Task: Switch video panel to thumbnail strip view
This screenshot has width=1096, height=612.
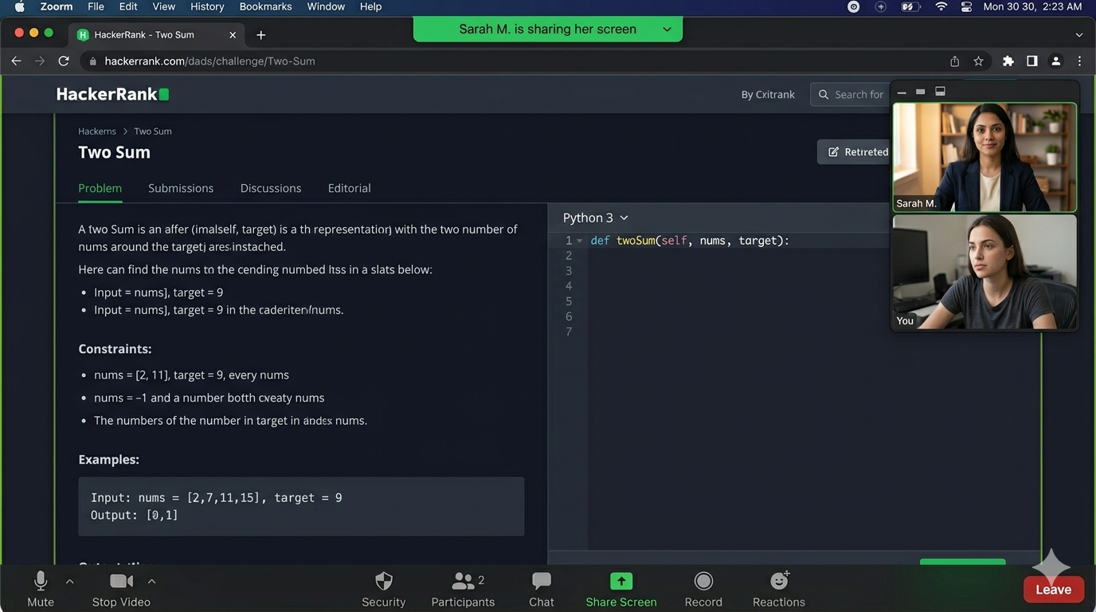Action: tap(920, 92)
